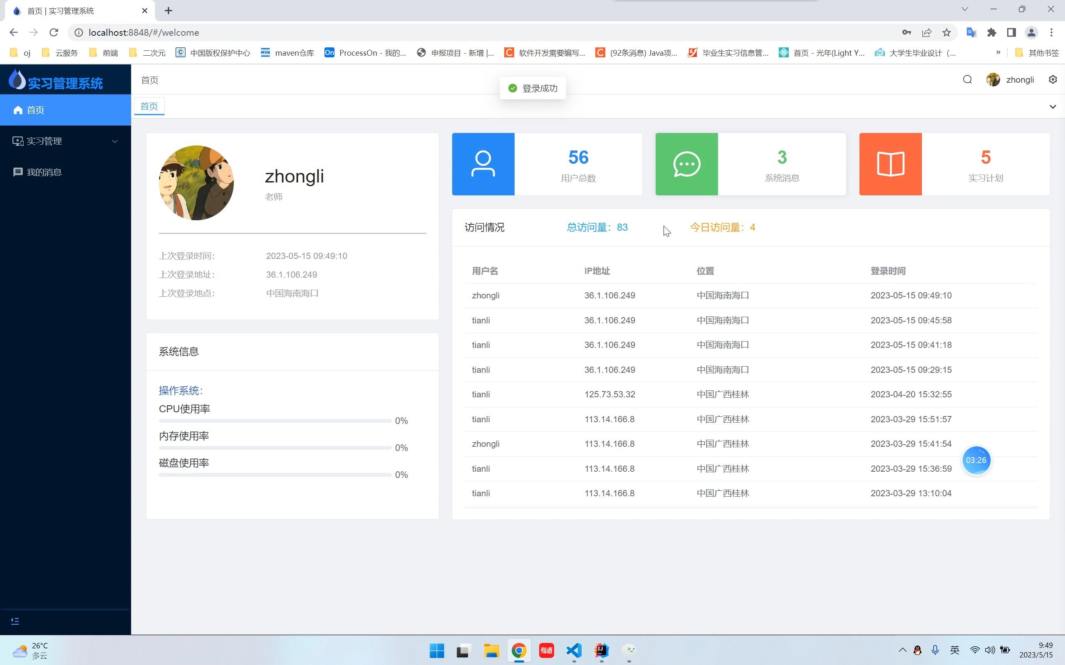Click the green system message icon
This screenshot has height=665, width=1065.
(686, 164)
